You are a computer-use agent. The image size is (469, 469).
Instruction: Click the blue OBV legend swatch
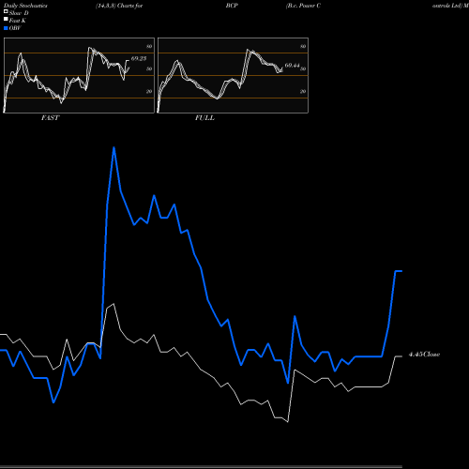click(x=6, y=28)
